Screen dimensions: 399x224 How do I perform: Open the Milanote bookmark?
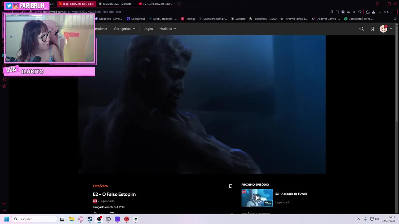click(238, 19)
